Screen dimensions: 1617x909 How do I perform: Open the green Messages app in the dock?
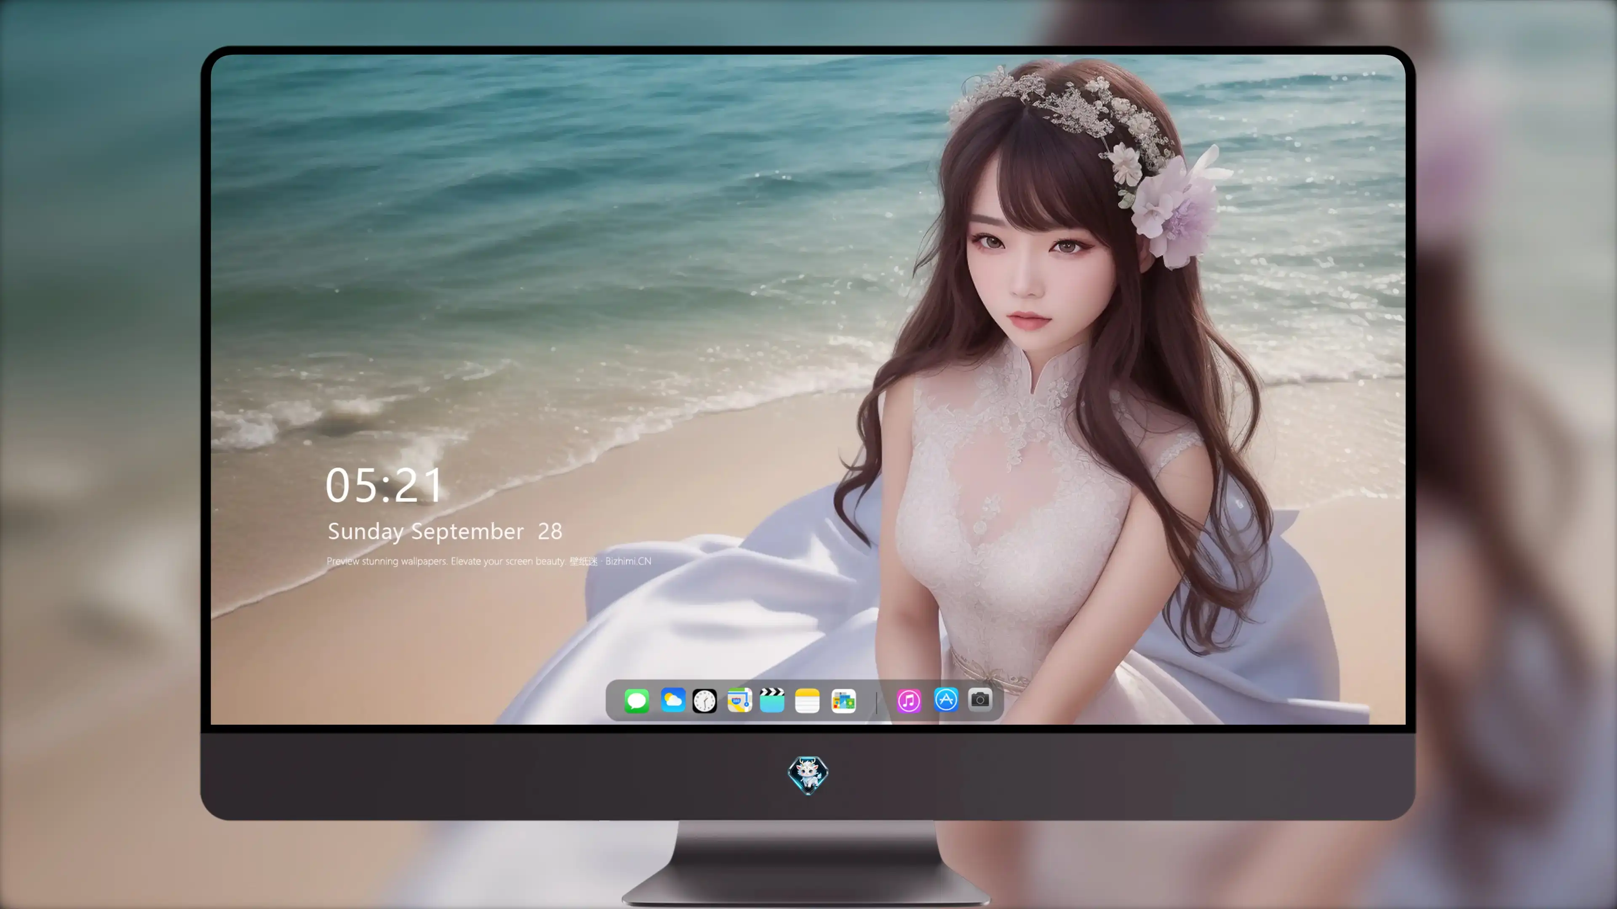pyautogui.click(x=637, y=701)
